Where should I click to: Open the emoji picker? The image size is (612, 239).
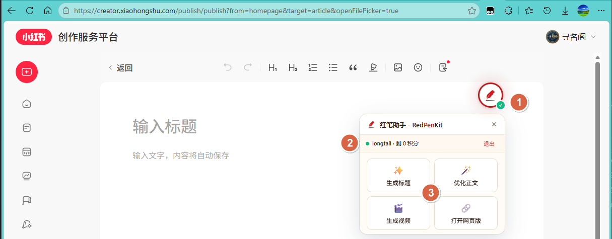pyautogui.click(x=418, y=67)
